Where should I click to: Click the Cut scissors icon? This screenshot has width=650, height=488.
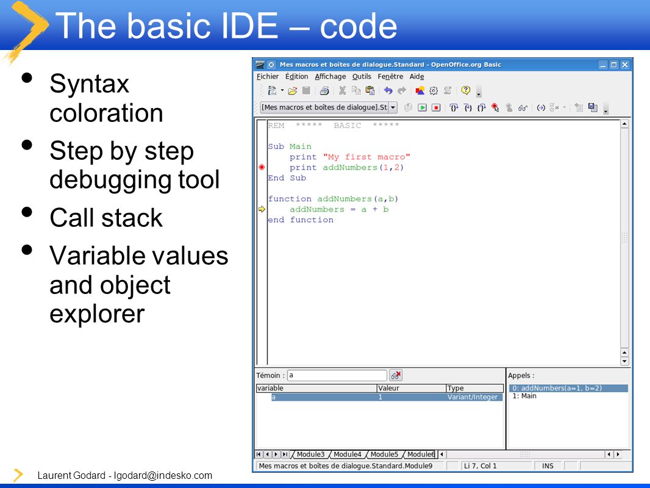pos(343,90)
